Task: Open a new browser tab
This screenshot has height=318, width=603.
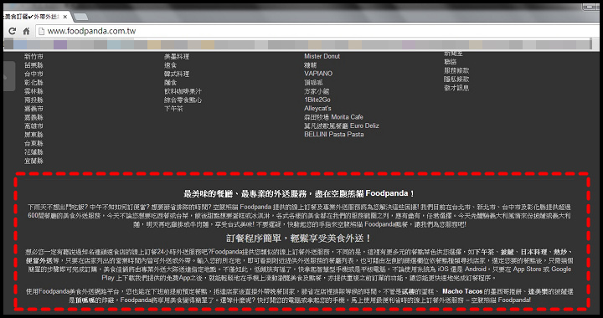Action: tap(80, 17)
